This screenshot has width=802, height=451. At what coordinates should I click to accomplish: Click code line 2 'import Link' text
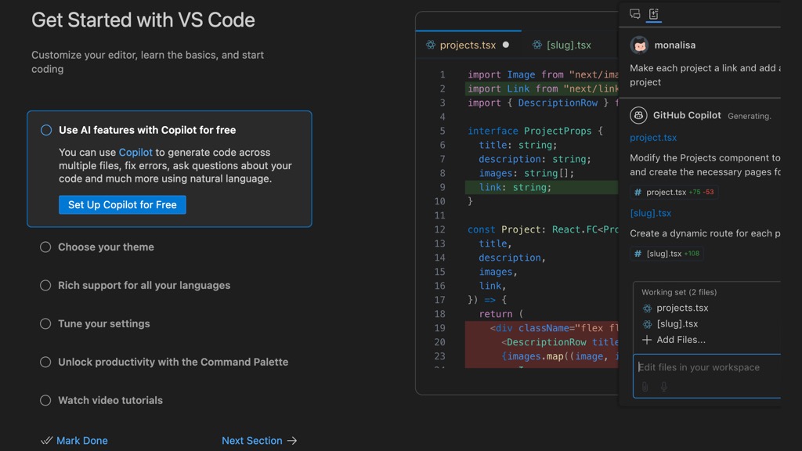[499, 89]
